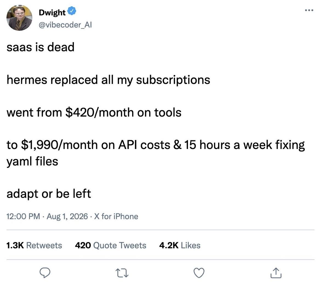The width and height of the screenshot is (321, 289).
Task: Open the three-dot more options menu
Action: (309, 10)
